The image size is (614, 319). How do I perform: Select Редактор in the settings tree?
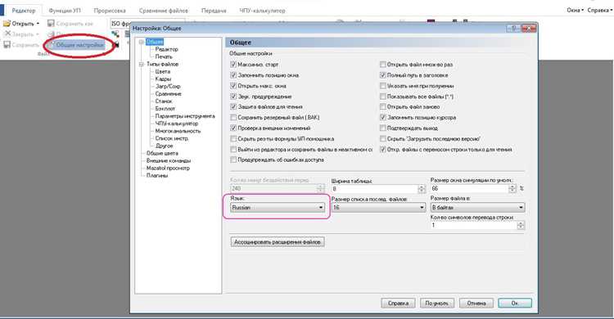(166, 49)
